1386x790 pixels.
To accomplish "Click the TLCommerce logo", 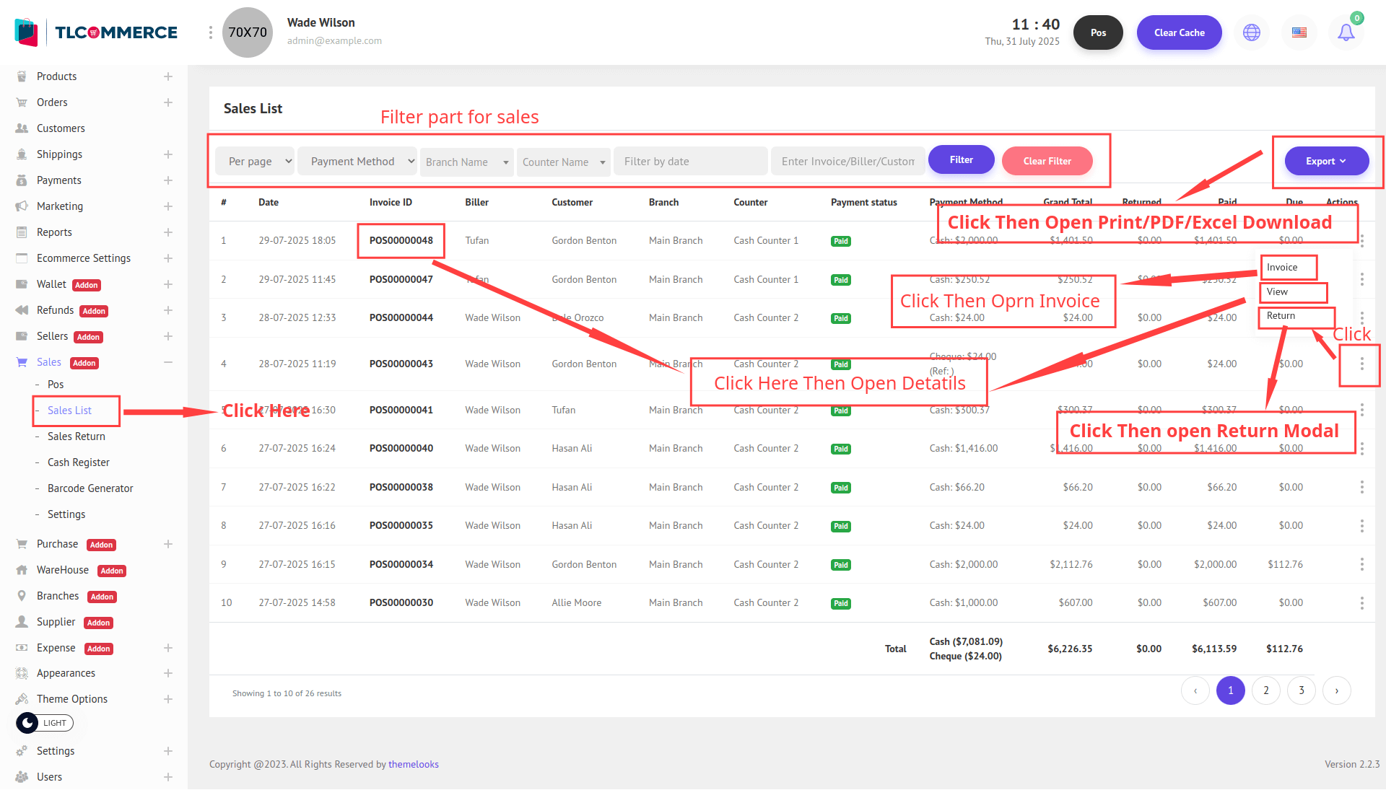I will point(96,32).
